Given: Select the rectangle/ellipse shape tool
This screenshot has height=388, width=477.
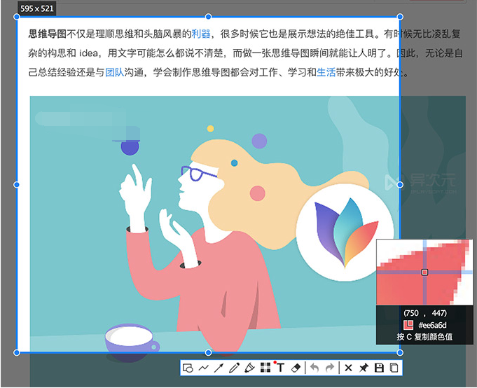Looking at the screenshot, I should [x=188, y=368].
